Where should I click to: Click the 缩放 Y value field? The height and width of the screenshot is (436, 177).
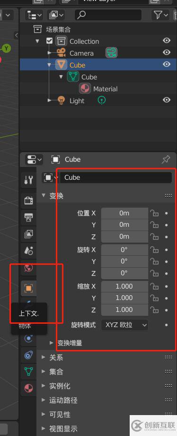click(x=124, y=298)
